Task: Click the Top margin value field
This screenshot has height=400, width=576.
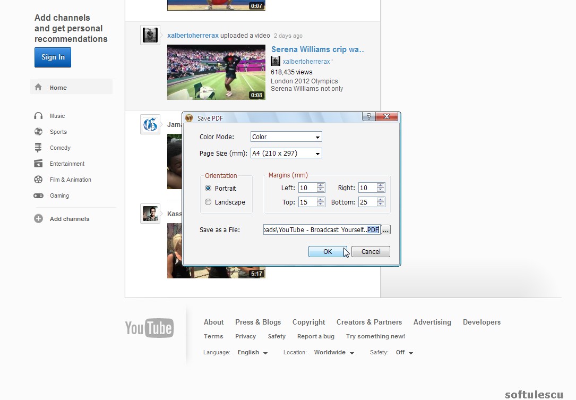Action: coord(308,202)
